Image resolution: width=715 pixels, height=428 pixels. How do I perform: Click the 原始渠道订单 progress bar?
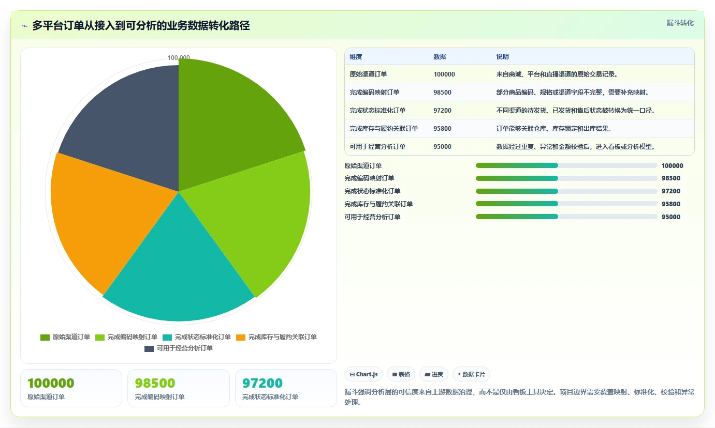566,165
